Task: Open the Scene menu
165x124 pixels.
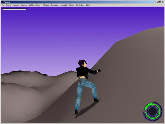Action: [8, 5]
